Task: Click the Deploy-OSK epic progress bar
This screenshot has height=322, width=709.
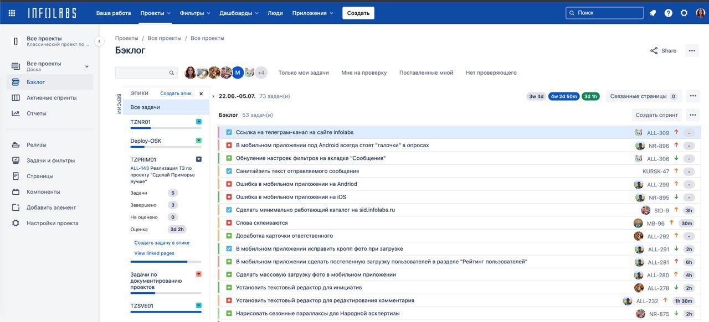Action: (x=166, y=147)
